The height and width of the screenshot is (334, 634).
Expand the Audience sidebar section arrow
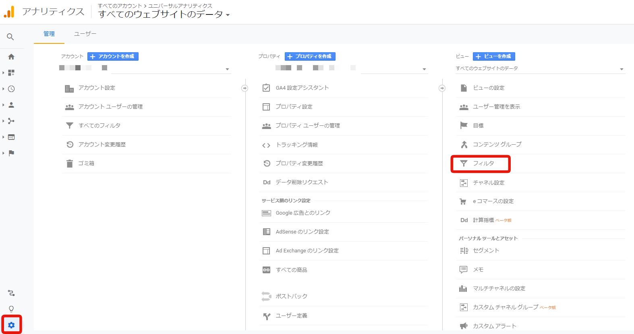pyautogui.click(x=3, y=105)
